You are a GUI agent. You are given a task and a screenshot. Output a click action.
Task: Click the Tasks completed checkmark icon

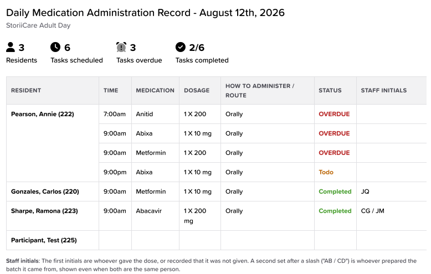pos(180,47)
